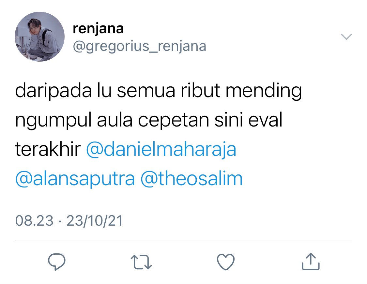This screenshot has height=284, width=367.
Task: Select the divider line above the action icons
Action: point(183,241)
